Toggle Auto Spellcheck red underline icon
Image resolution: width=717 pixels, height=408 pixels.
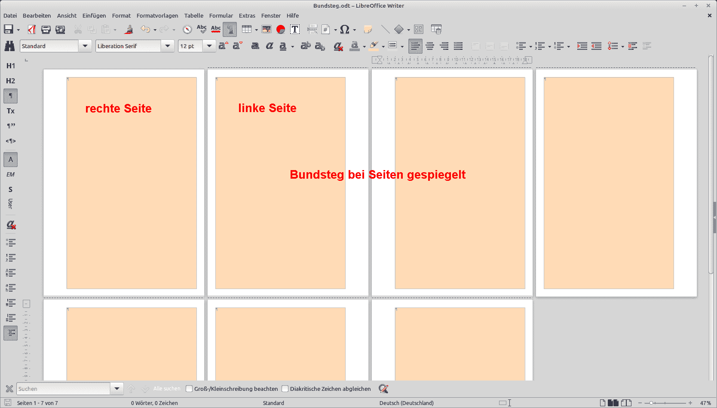click(216, 29)
